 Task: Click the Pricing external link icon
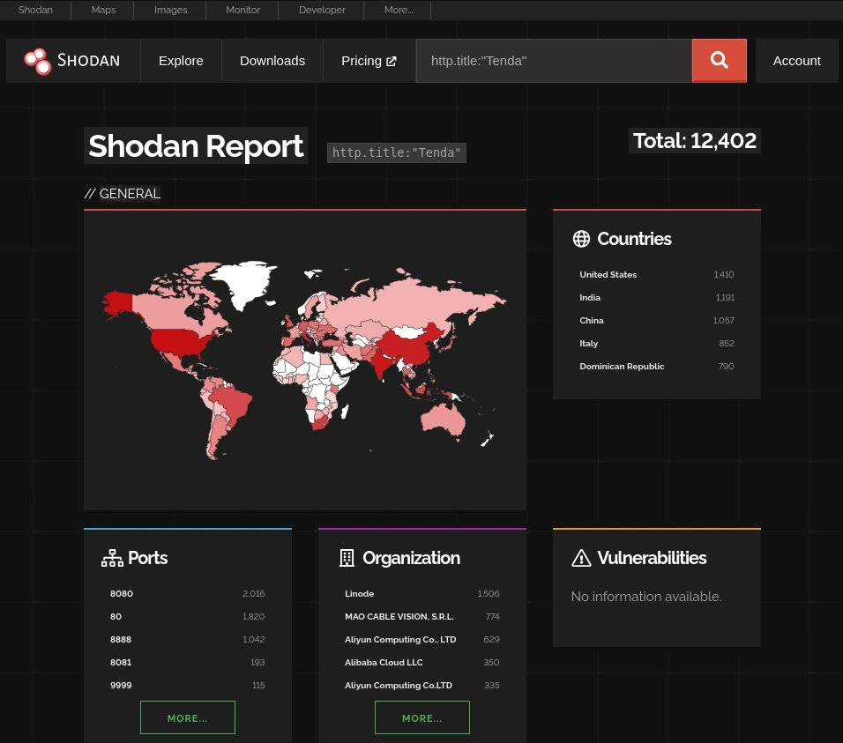point(392,61)
